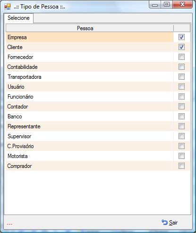This screenshot has width=196, height=233.
Task: Select the Usuário row text
Action: coord(16,87)
